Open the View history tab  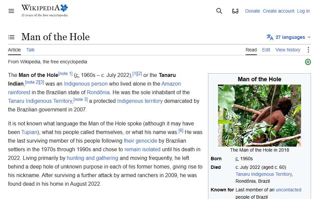[288, 50]
